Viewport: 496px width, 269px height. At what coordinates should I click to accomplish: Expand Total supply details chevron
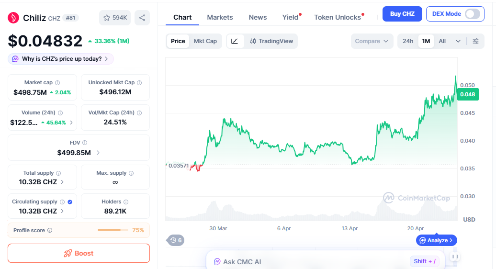62,182
